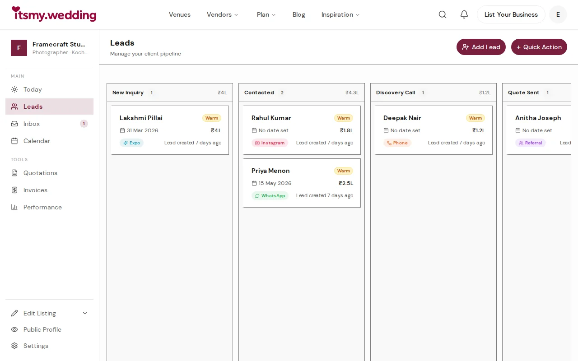Image resolution: width=578 pixels, height=361 pixels.
Task: Open the search icon in the top bar
Action: [443, 14]
